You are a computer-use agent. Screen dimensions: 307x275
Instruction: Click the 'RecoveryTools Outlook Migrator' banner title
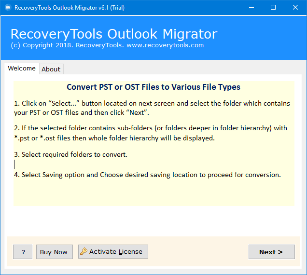114,34
